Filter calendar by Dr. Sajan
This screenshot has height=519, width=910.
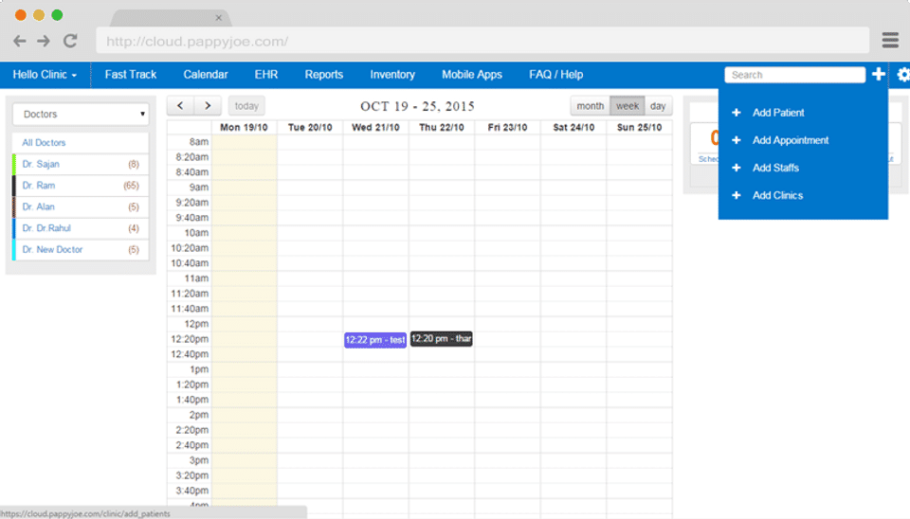coord(81,164)
